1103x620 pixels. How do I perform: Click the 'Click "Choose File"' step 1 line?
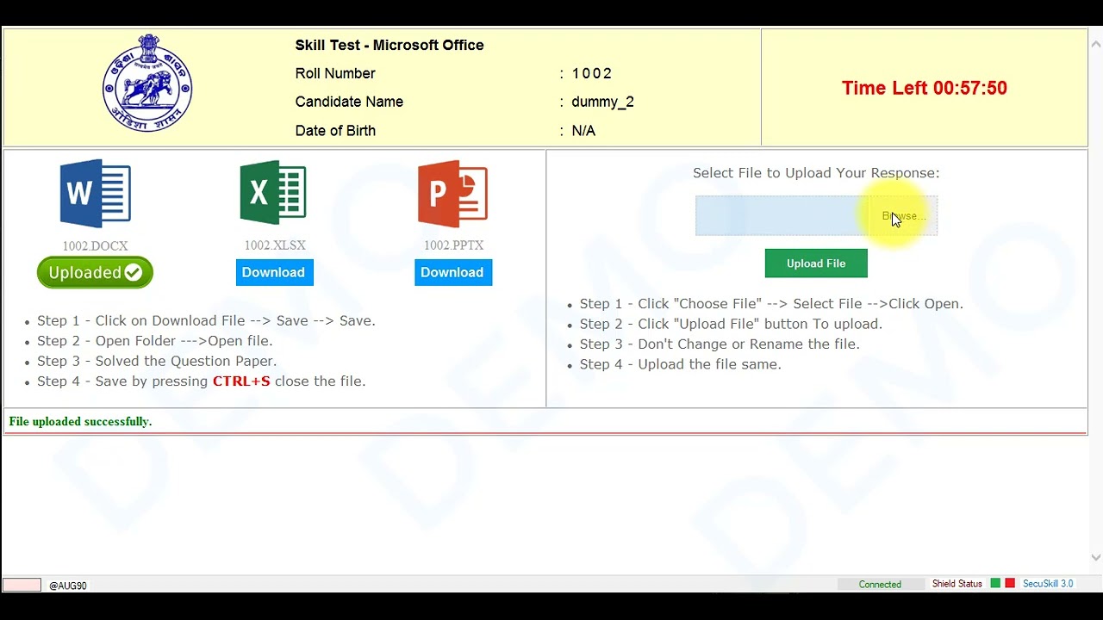tap(771, 304)
